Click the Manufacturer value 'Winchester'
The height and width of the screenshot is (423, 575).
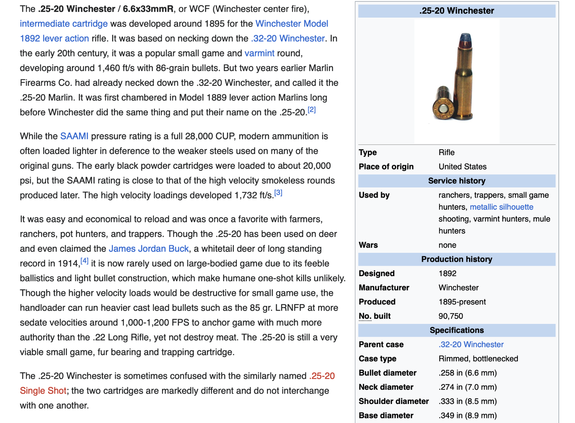(x=459, y=288)
